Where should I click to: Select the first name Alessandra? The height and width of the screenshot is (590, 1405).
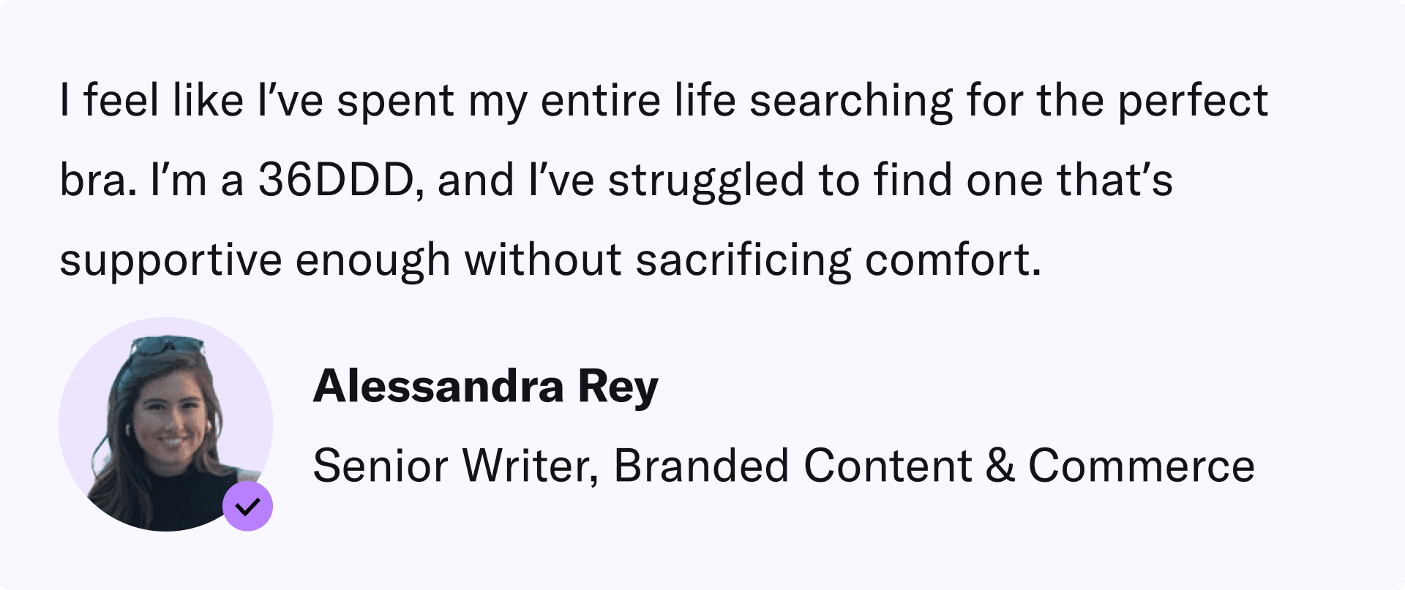click(x=438, y=386)
